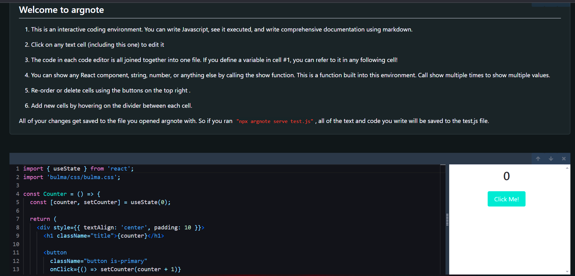Click the Welcome to argnote heading

pyautogui.click(x=61, y=10)
